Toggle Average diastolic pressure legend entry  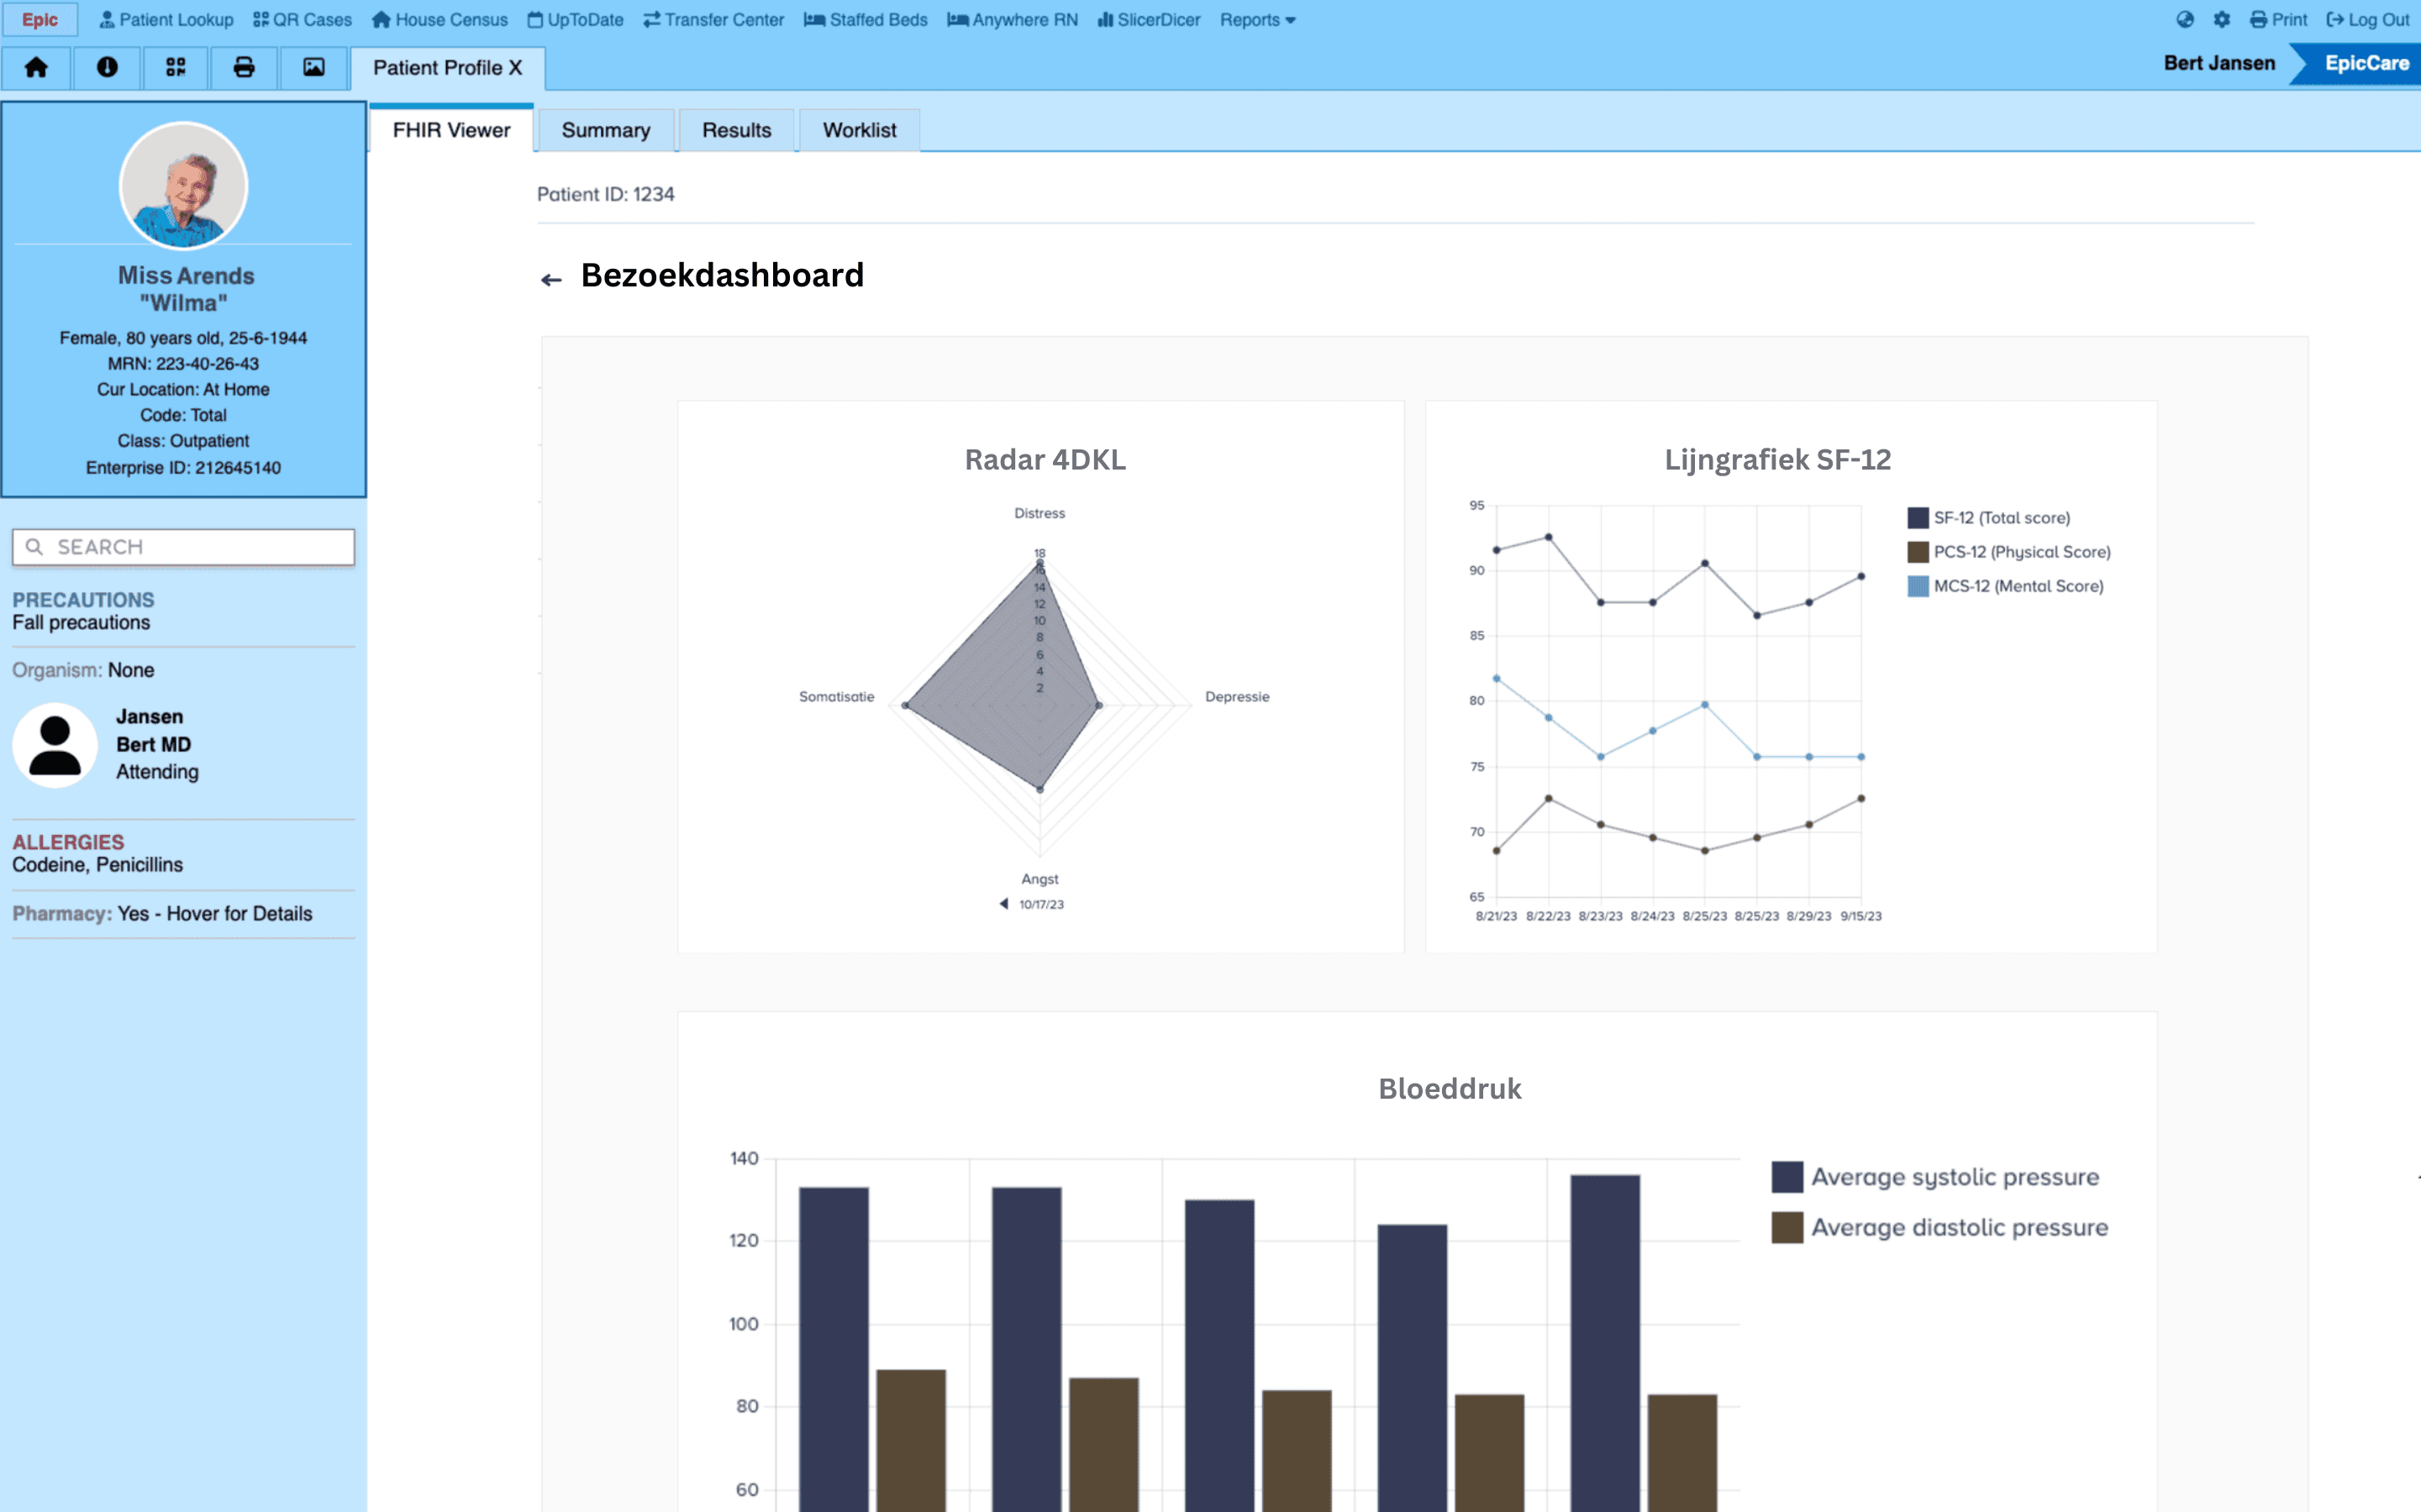click(1958, 1227)
